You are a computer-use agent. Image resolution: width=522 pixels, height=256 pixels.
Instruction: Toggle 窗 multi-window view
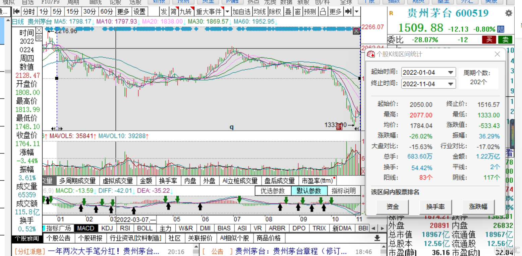297,12
